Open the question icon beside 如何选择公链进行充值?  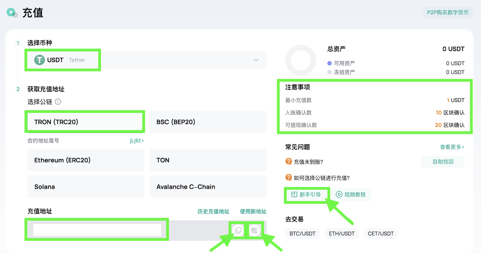coord(289,177)
